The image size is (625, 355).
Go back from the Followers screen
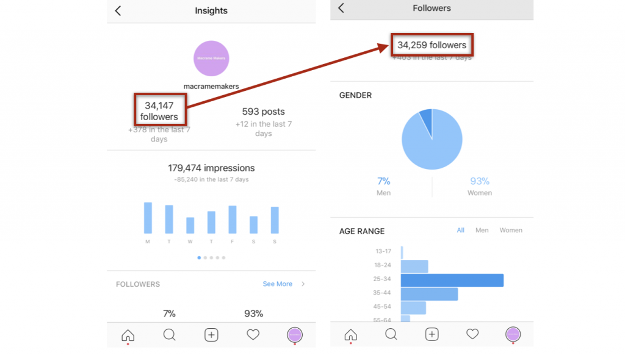tap(341, 8)
